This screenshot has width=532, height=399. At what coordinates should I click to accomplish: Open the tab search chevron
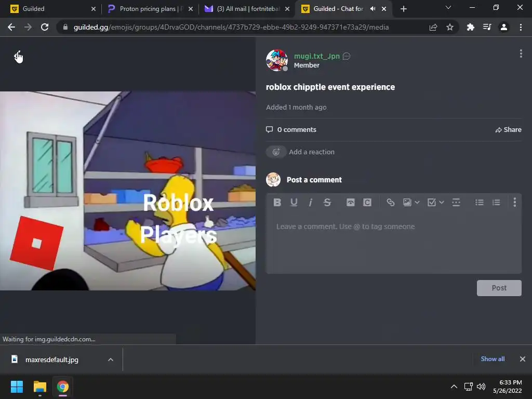pyautogui.click(x=448, y=7)
